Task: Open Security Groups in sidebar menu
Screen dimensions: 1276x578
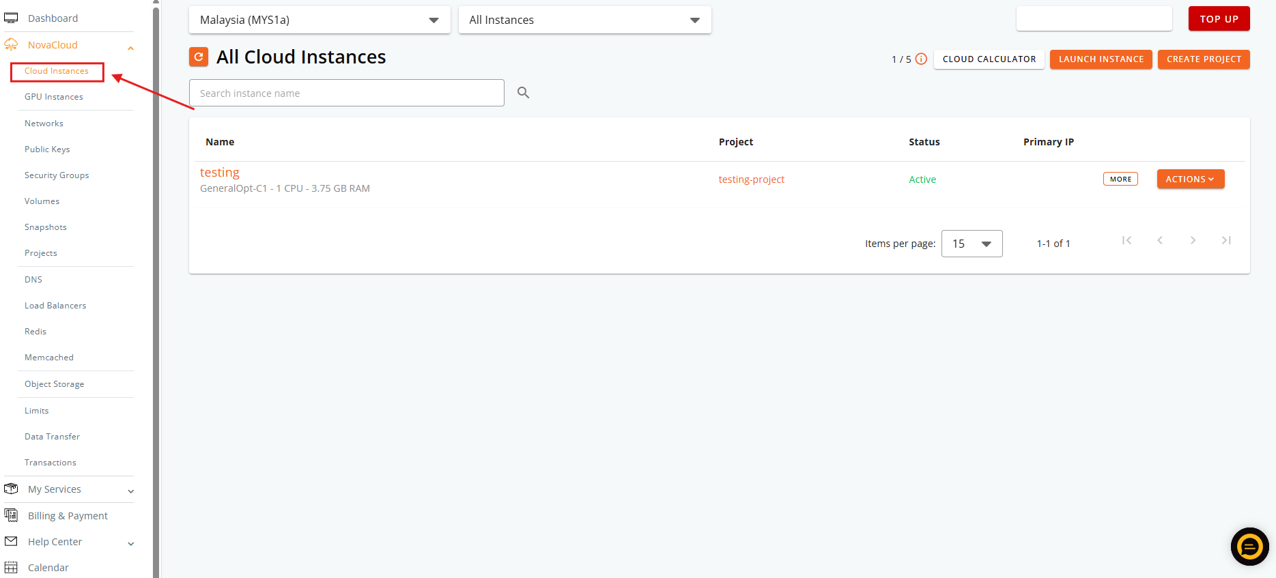Action: tap(57, 175)
